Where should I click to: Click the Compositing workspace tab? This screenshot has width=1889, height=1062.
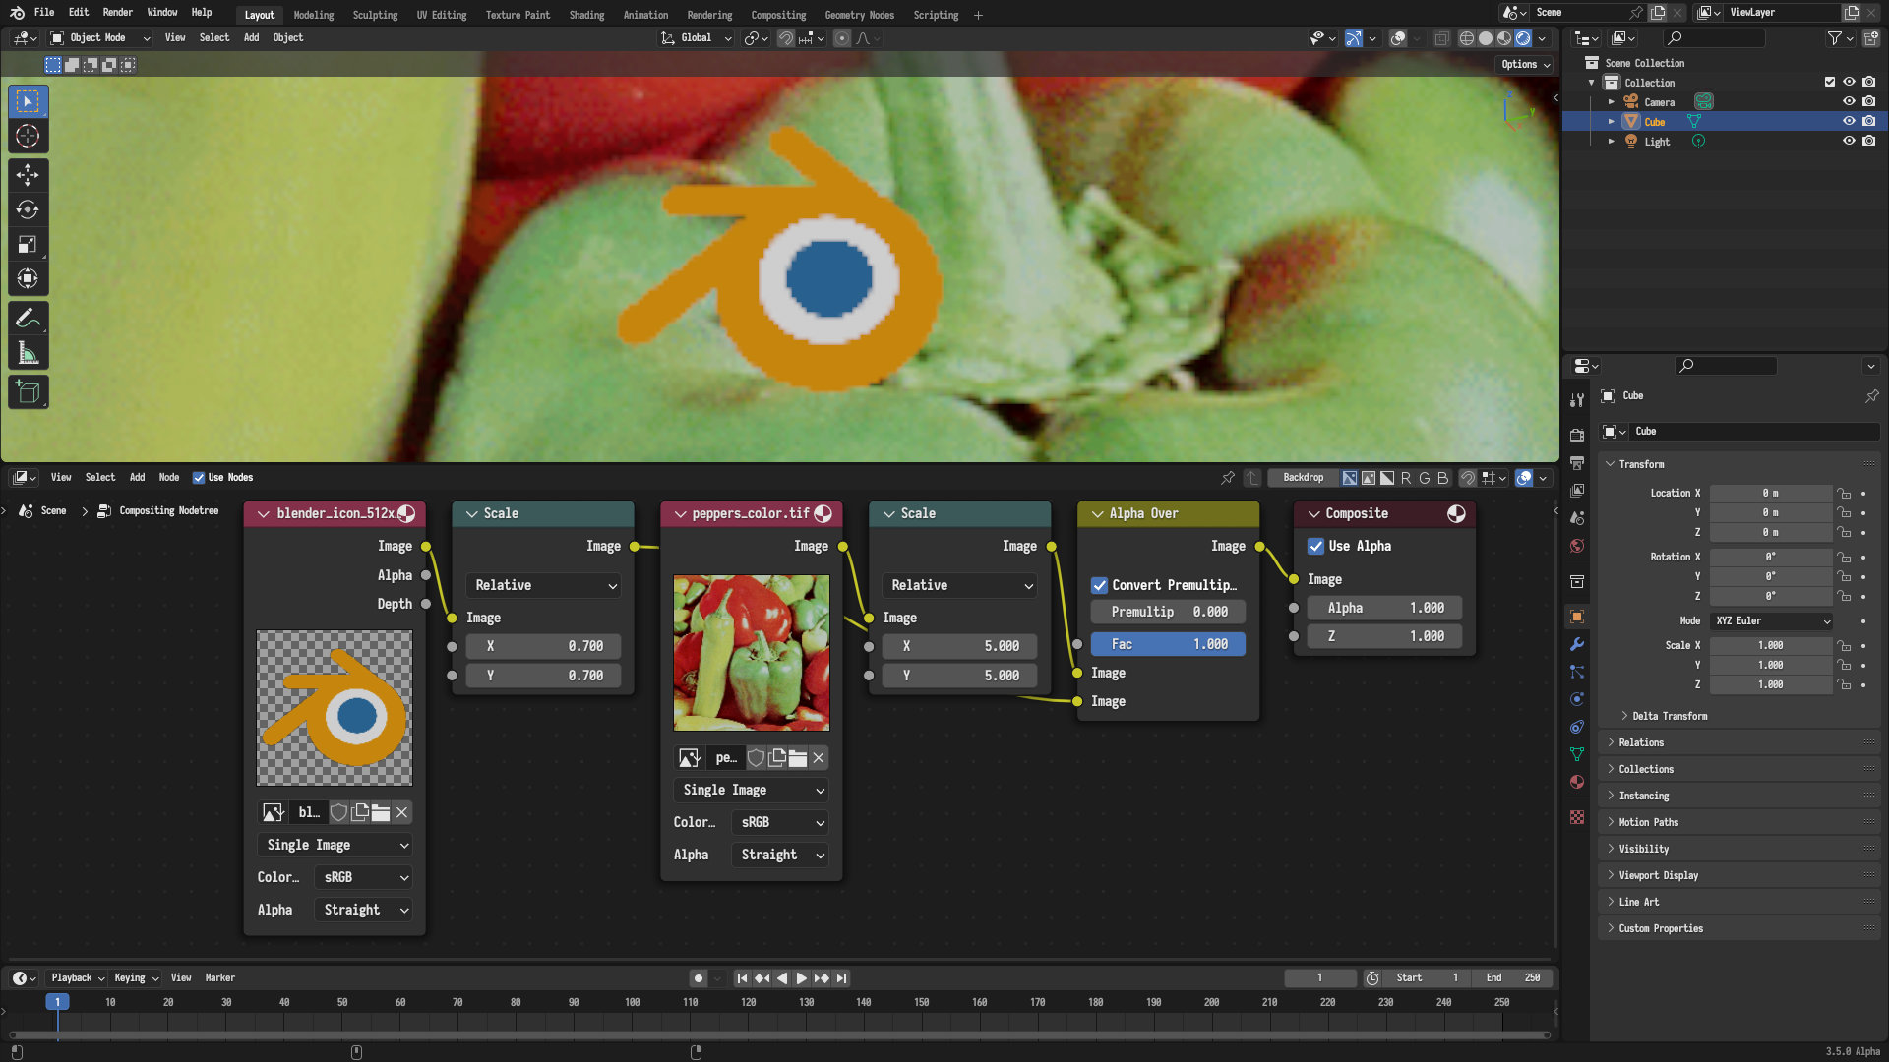pyautogui.click(x=777, y=15)
